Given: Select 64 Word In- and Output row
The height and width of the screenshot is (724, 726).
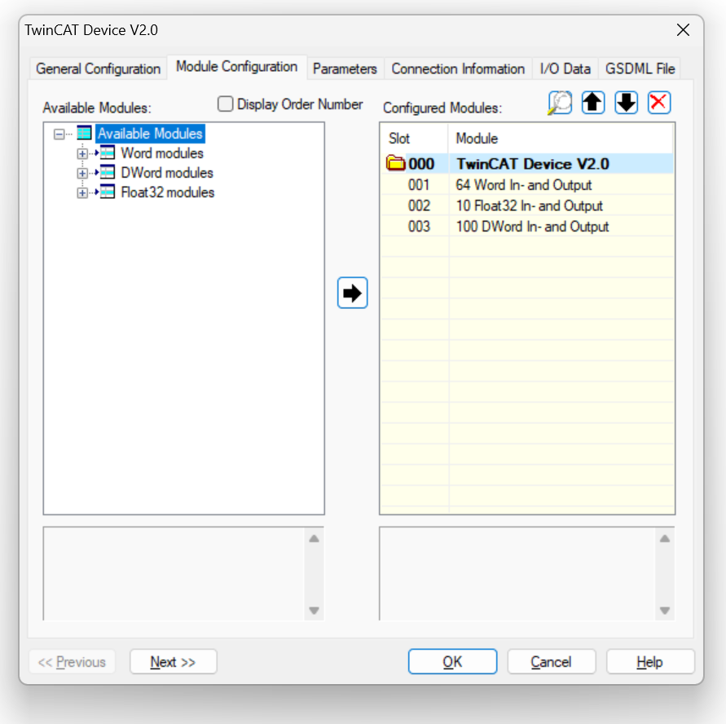Looking at the screenshot, I should [527, 185].
